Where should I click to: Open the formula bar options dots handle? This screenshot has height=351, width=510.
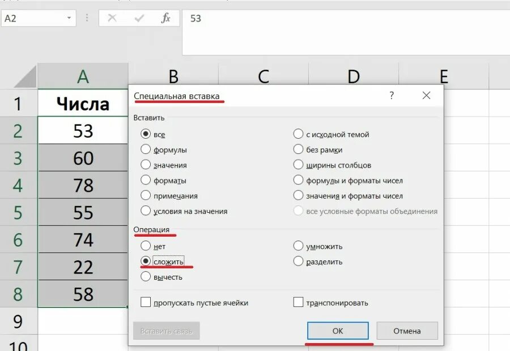87,18
